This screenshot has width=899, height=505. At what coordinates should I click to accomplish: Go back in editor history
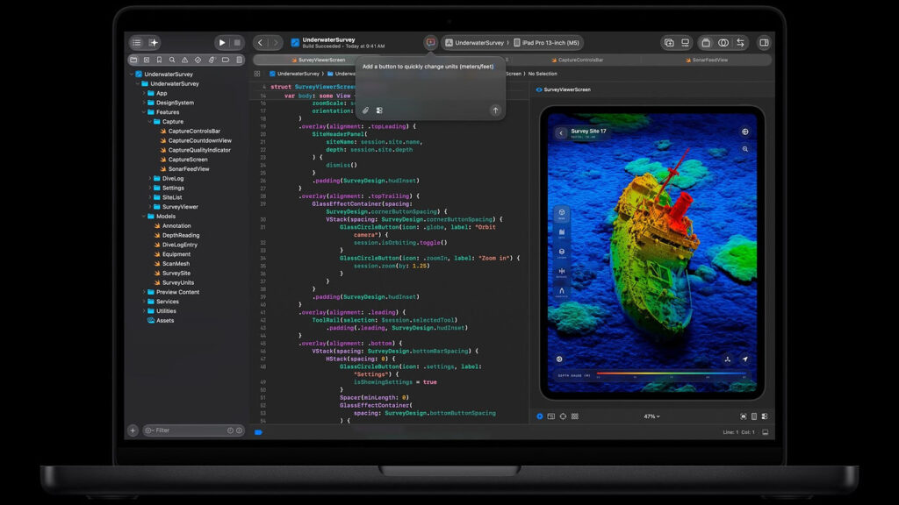pos(260,42)
